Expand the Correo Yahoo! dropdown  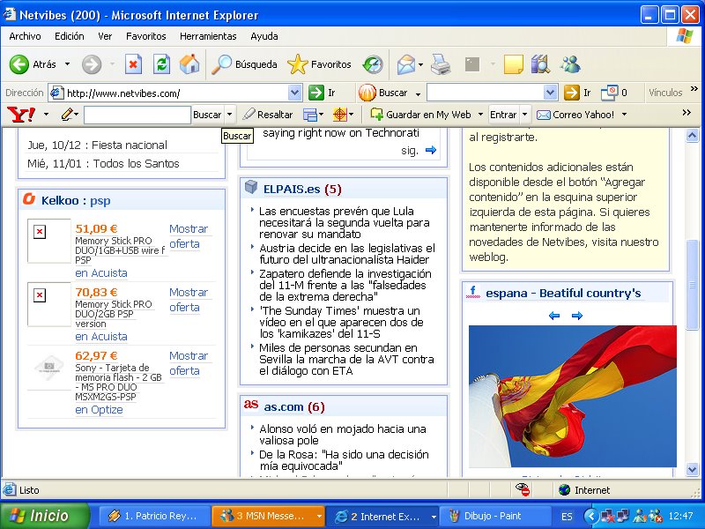click(624, 115)
